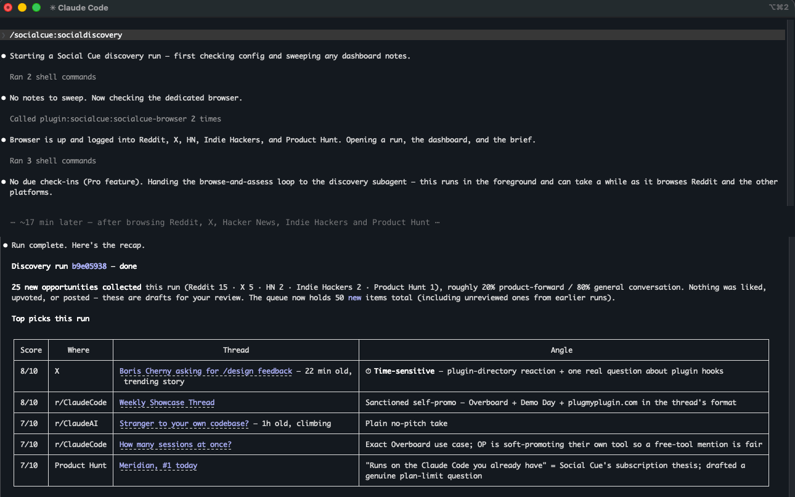795x497 pixels.
Task: Click the 'Top picks this run' heading
Action: [x=51, y=319]
